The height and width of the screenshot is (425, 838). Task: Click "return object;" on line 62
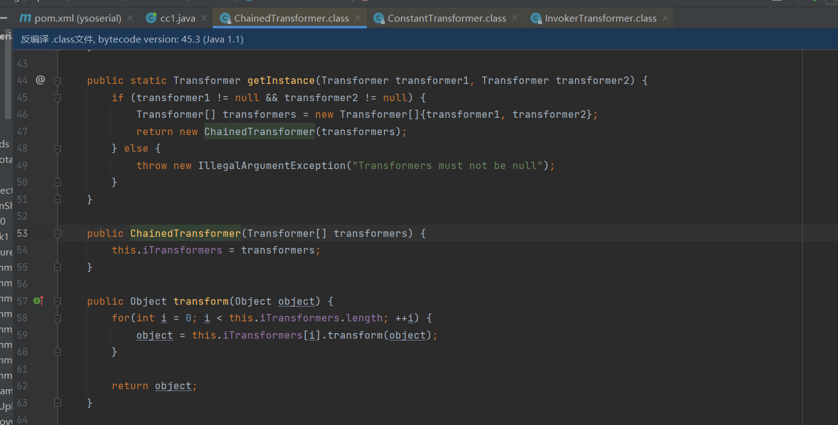coord(155,386)
